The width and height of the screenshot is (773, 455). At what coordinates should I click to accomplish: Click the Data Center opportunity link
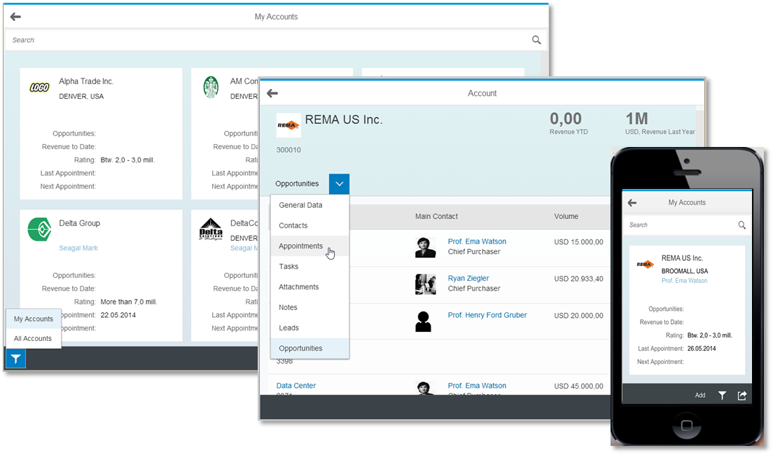[295, 386]
